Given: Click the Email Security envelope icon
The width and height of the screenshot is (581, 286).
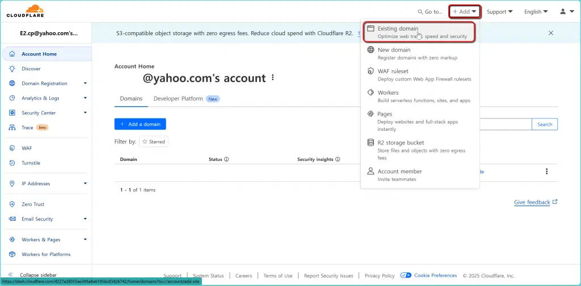Looking at the screenshot, I should [x=12, y=219].
